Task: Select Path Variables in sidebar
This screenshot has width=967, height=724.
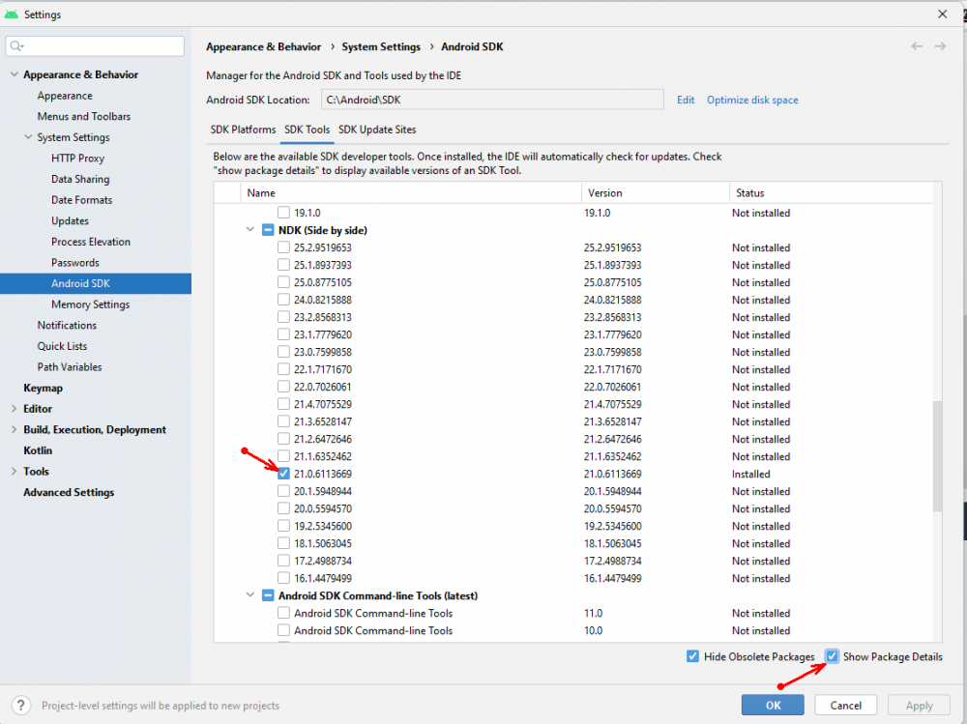Action: (70, 367)
